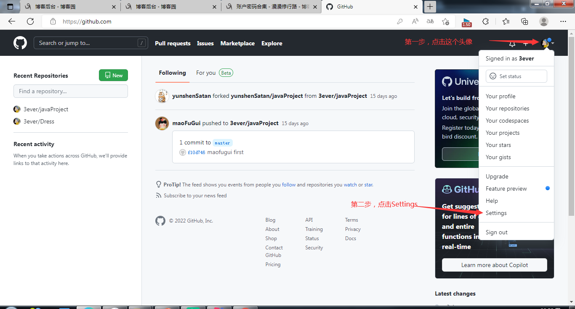Open the Favorites list
Viewport: 575px width, 309px height.
506,21
